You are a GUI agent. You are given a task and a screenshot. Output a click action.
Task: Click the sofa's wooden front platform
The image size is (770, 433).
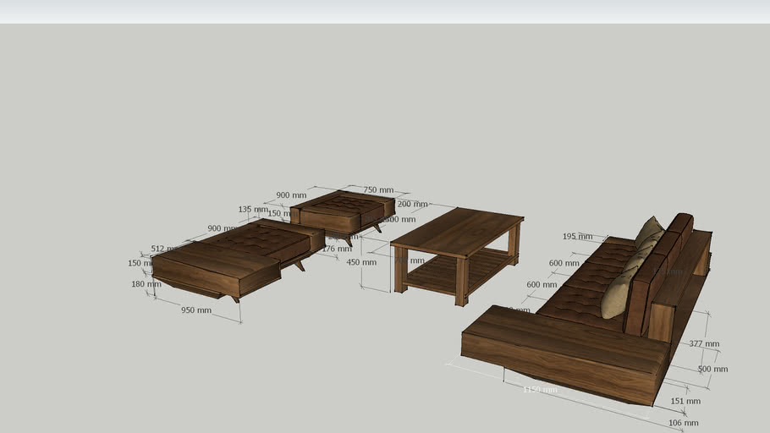click(x=563, y=351)
